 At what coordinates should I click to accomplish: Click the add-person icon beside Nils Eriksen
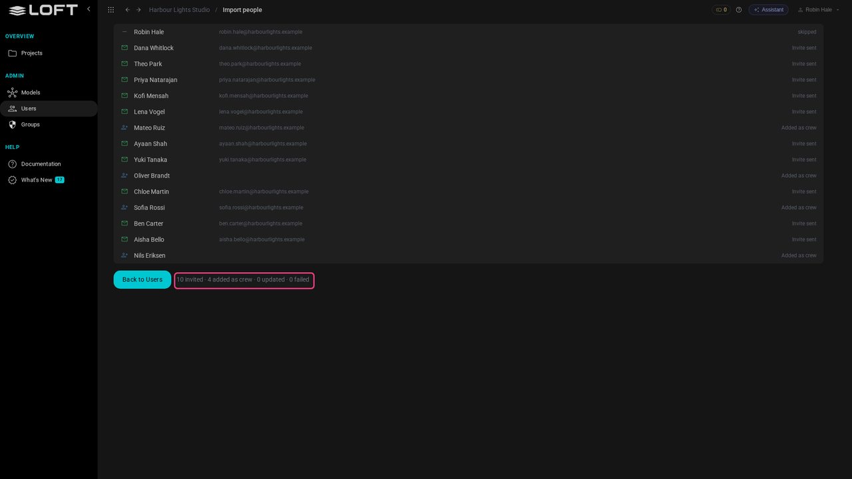click(x=124, y=255)
